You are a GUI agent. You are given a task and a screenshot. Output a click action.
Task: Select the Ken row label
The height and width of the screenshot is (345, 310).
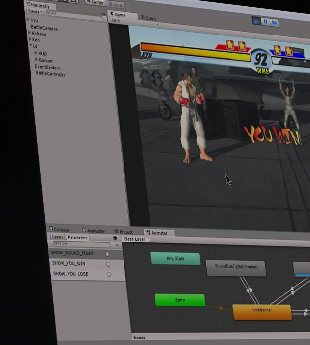[36, 40]
